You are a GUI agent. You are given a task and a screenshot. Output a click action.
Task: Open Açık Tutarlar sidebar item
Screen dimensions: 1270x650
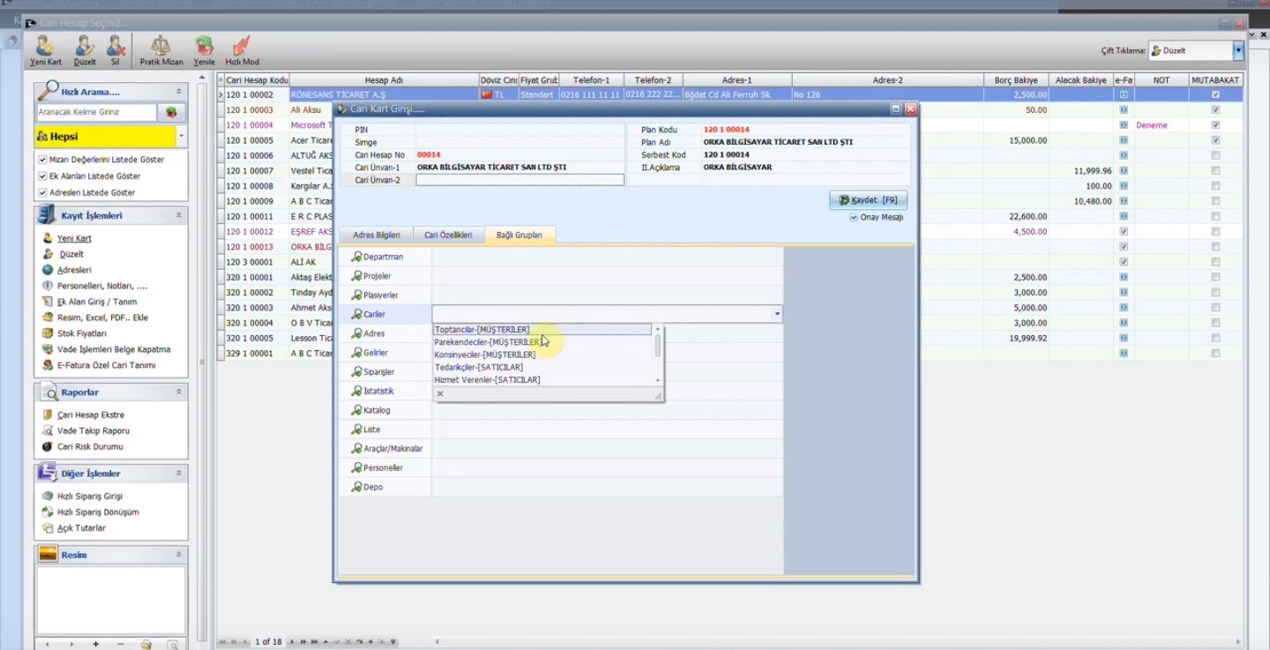[81, 527]
